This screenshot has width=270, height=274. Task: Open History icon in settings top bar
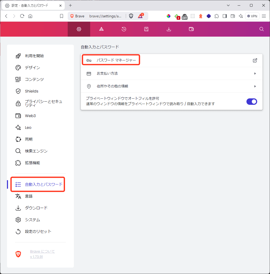(124, 29)
